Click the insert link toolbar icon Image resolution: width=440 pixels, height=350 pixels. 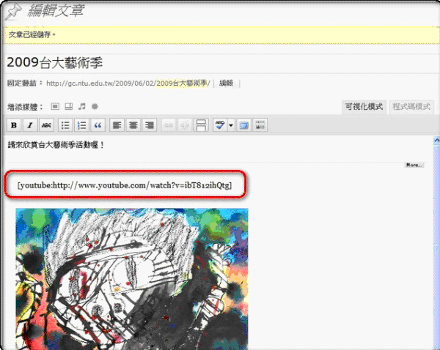(x=169, y=125)
